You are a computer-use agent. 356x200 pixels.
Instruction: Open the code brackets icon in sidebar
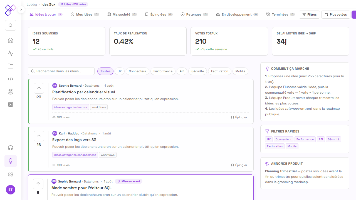pos(11,79)
